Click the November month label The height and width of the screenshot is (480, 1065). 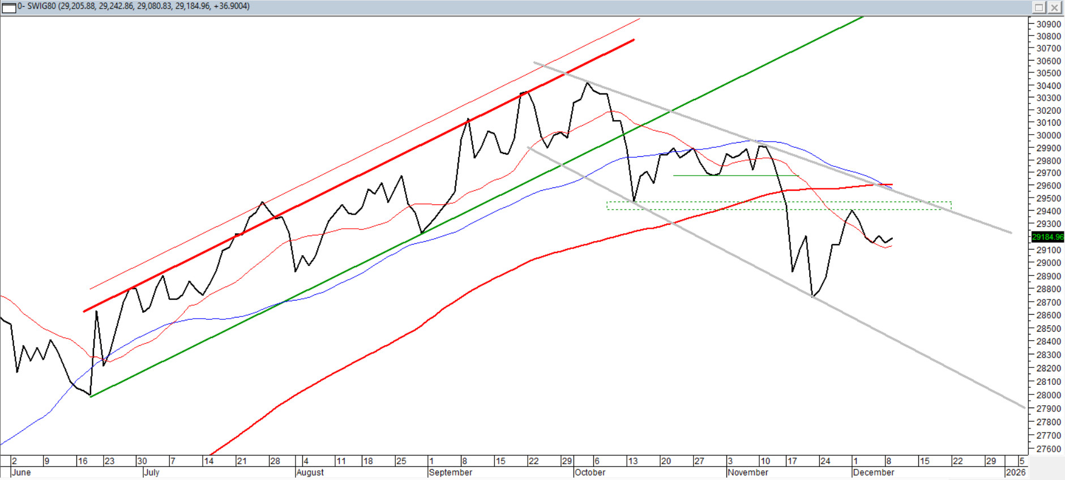[x=747, y=472]
